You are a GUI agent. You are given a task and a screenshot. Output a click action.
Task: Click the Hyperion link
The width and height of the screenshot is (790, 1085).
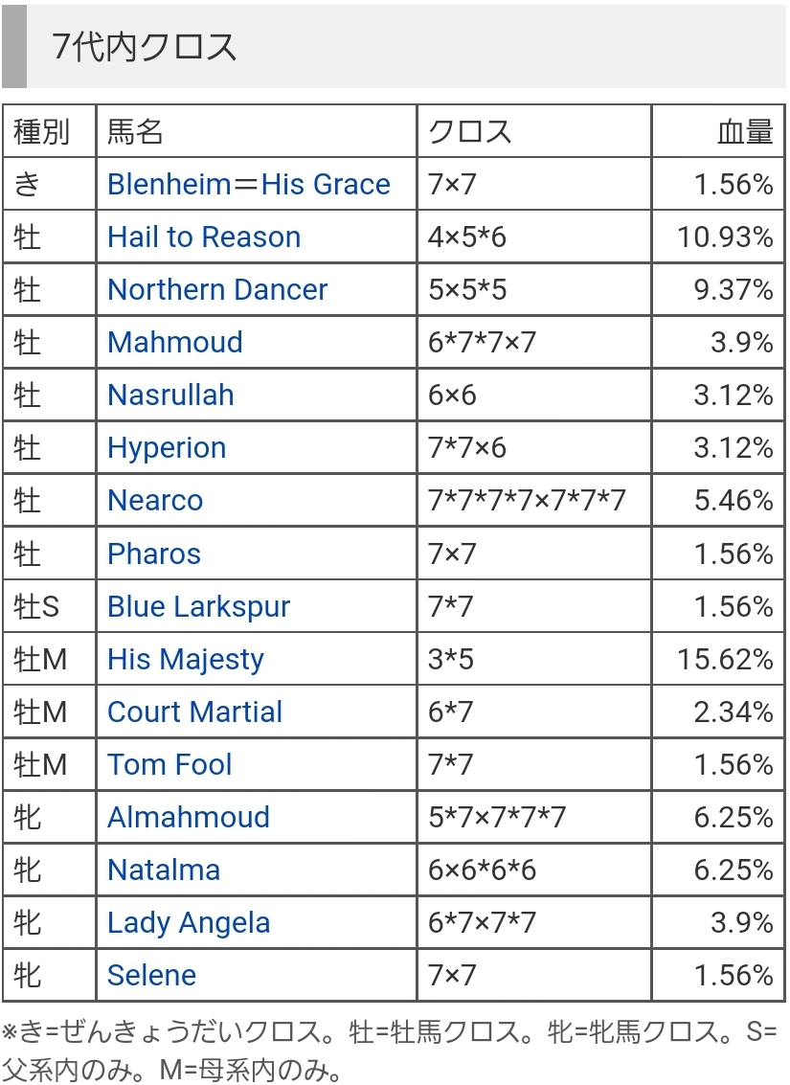tap(167, 448)
